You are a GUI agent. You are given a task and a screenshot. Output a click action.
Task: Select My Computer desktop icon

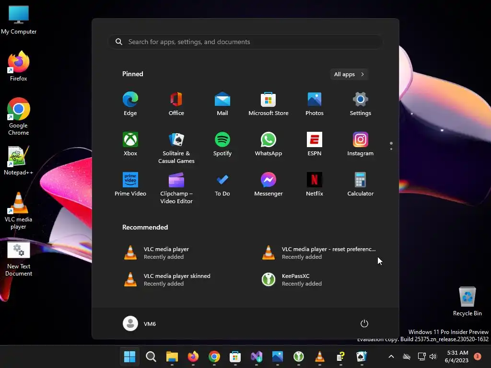click(x=19, y=20)
